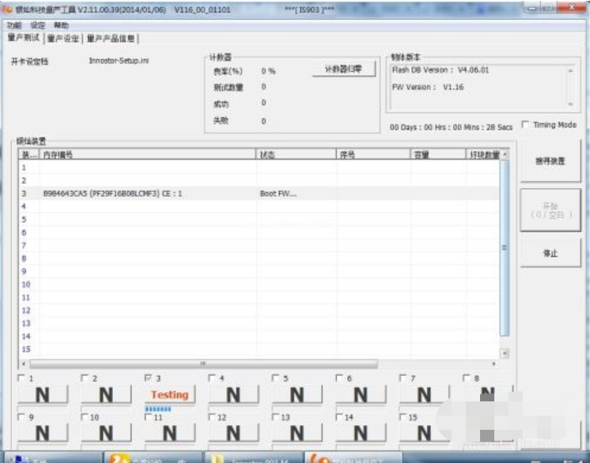The width and height of the screenshot is (590, 463).
Task: Click the N slot icon for port 12
Action: pyautogui.click(x=233, y=432)
